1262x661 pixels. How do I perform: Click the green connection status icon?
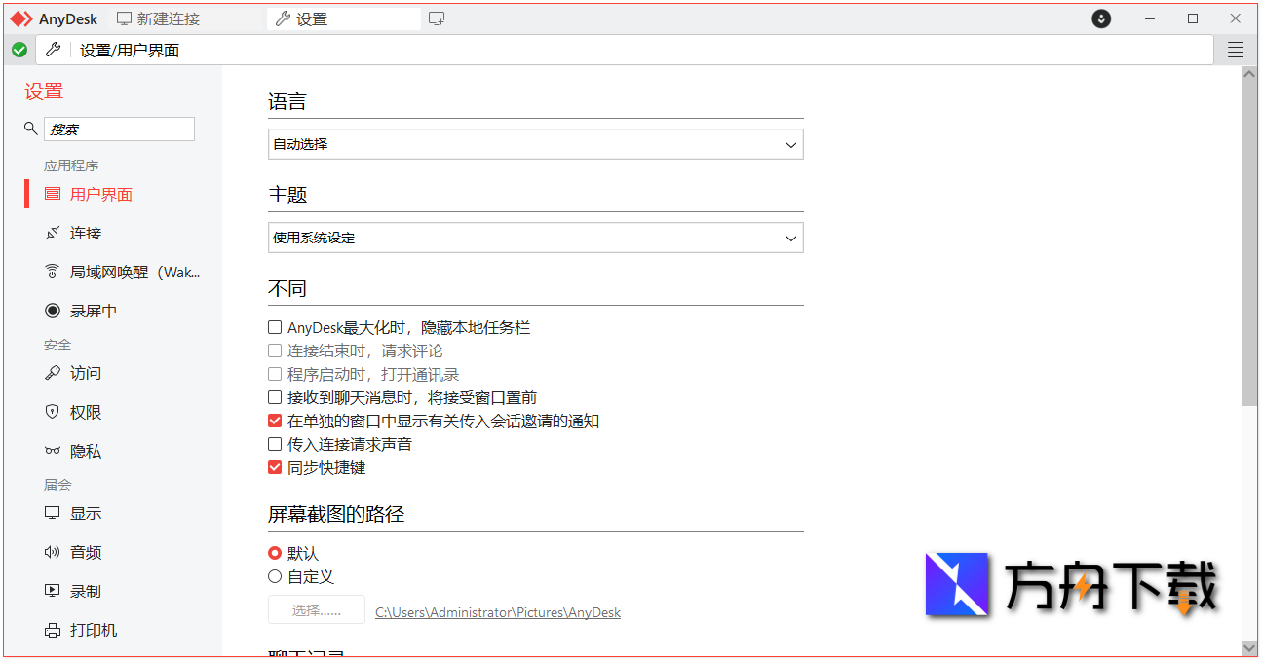click(19, 49)
